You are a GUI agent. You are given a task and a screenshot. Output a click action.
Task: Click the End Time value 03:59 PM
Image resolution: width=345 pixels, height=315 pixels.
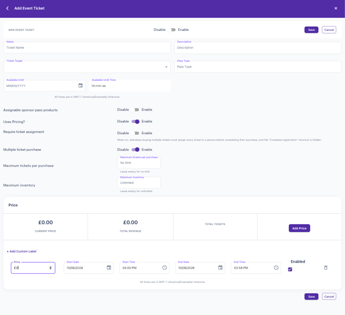(x=241, y=268)
